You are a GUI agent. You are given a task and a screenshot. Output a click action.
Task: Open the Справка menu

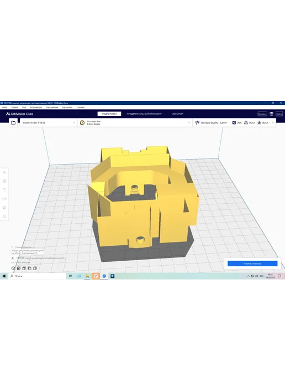click(81, 107)
